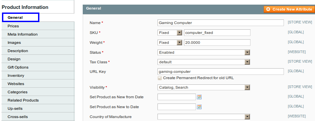Open the Gift Options tab
This screenshot has width=315, height=121.
(38, 67)
